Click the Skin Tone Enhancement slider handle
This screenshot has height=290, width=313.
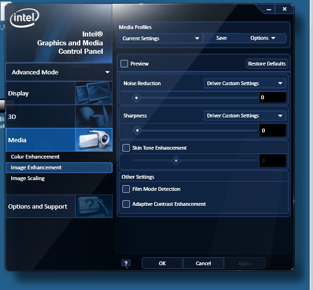coord(176,160)
